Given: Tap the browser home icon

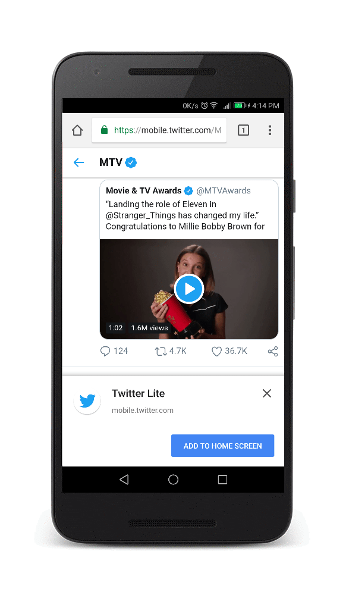Looking at the screenshot, I should (x=77, y=130).
